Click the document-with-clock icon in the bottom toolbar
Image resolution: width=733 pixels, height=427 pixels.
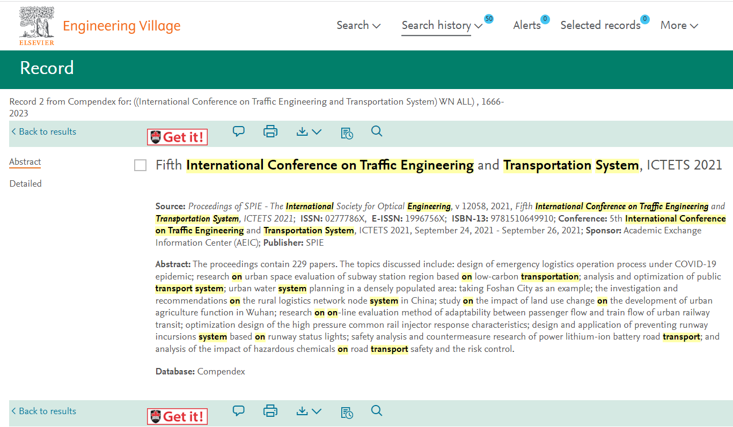click(x=347, y=412)
